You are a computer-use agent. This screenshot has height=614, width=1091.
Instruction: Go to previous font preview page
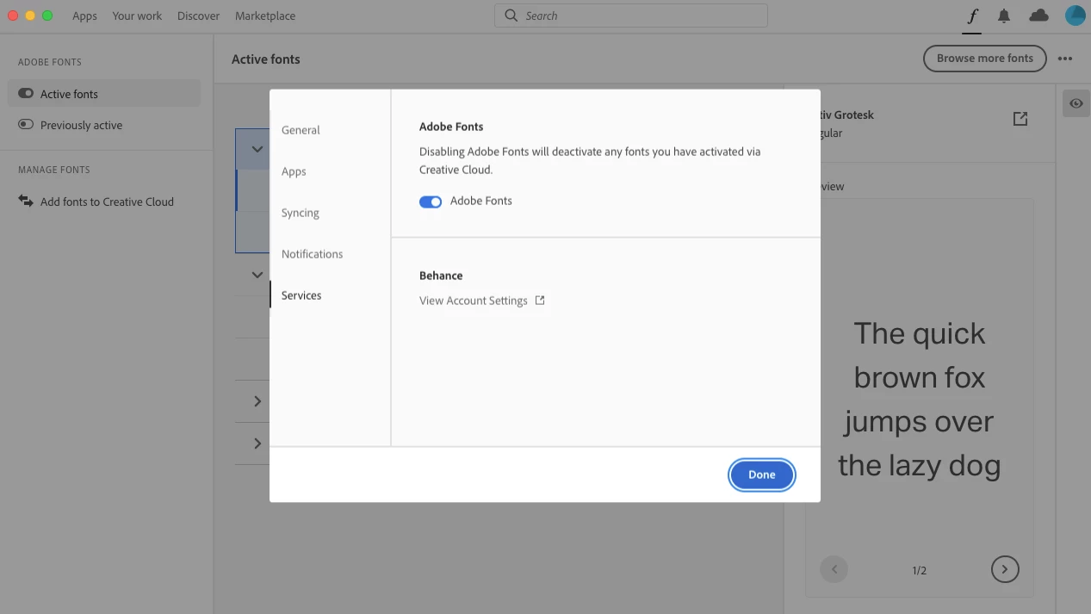834,569
